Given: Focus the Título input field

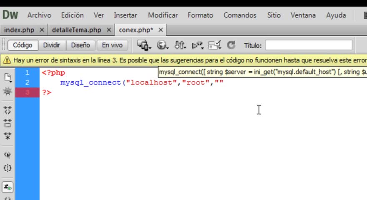Looking at the screenshot, I should 309,45.
